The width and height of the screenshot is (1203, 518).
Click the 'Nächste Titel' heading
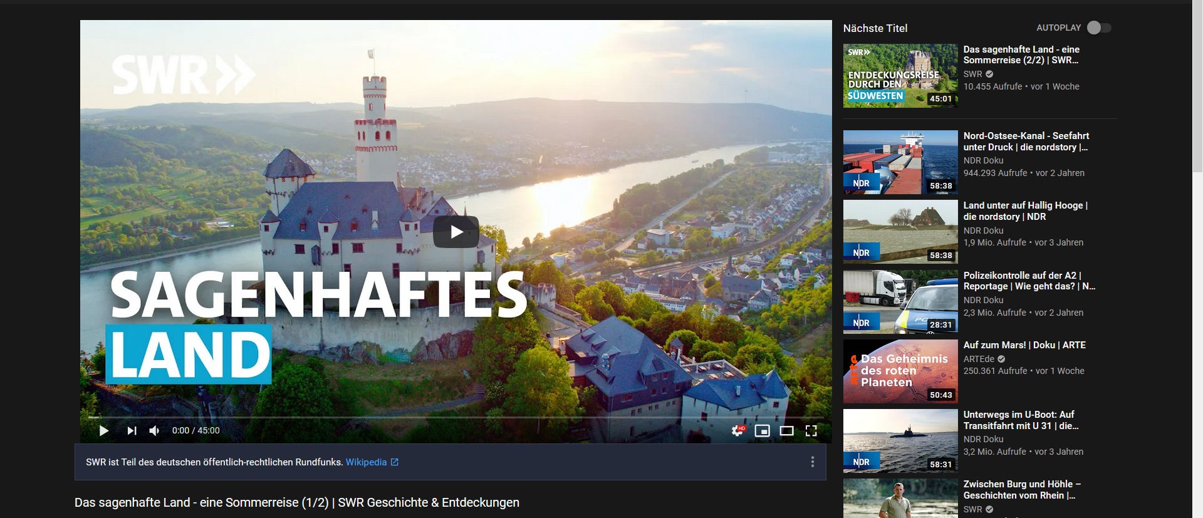pyautogui.click(x=875, y=28)
